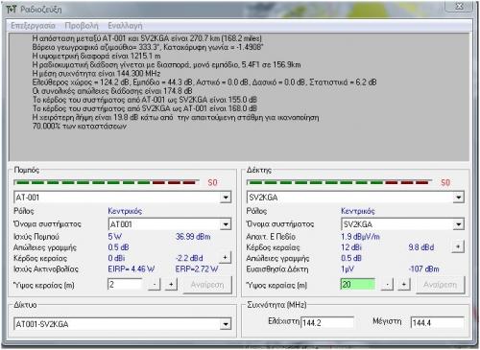
Task: Click the transmitter signal level meter bar
Action: tap(107, 182)
